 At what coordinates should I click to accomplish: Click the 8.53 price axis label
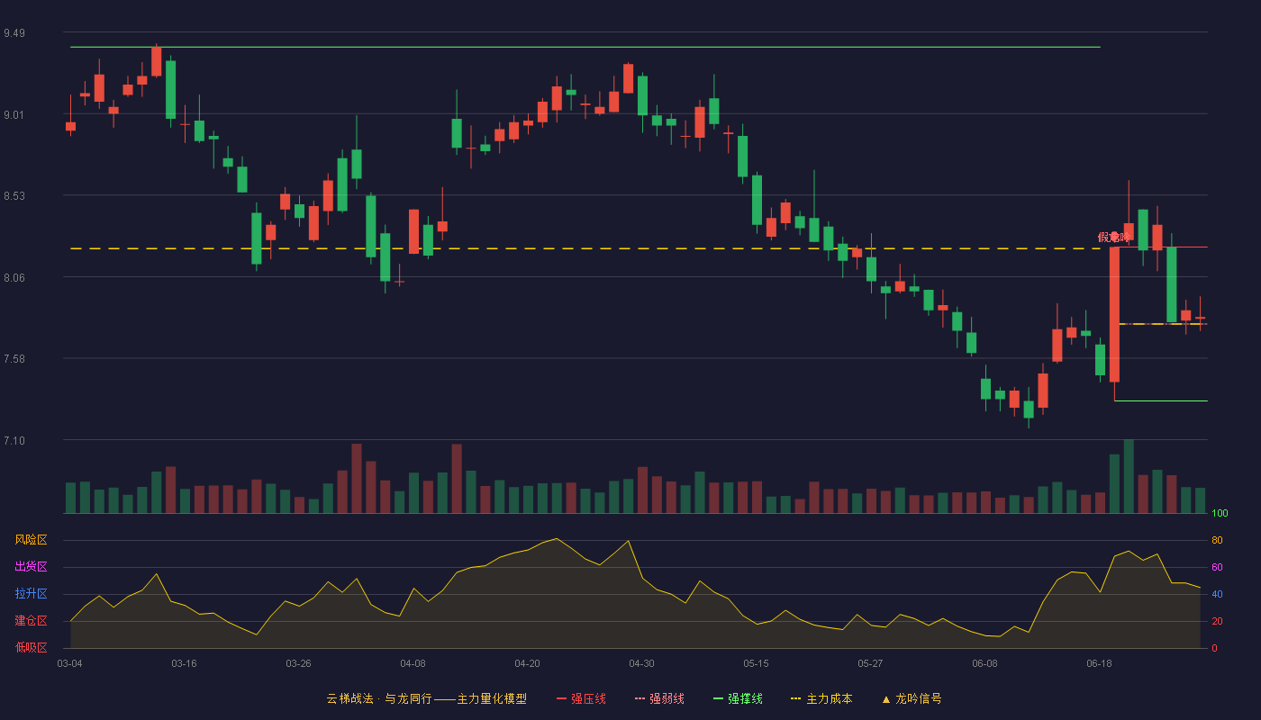click(14, 196)
